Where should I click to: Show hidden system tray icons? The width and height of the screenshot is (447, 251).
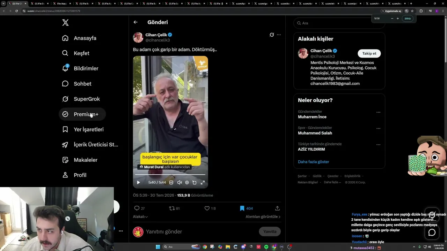coord(415,247)
